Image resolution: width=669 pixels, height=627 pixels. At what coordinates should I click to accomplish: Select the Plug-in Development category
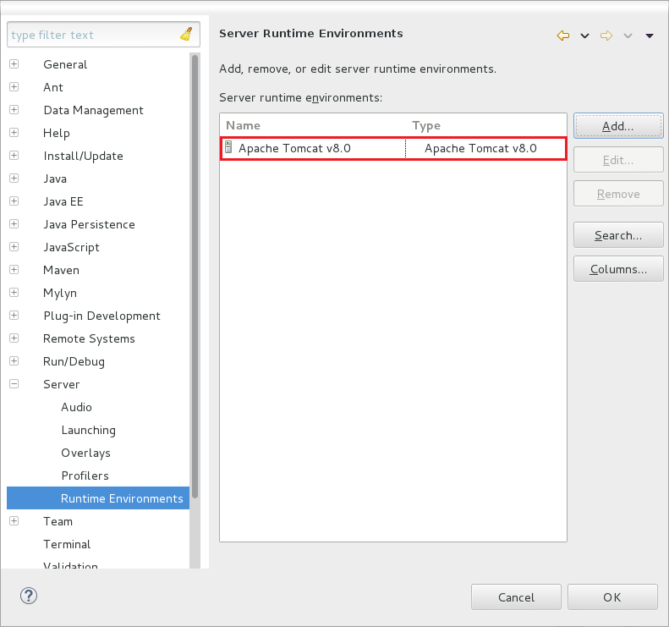click(102, 316)
